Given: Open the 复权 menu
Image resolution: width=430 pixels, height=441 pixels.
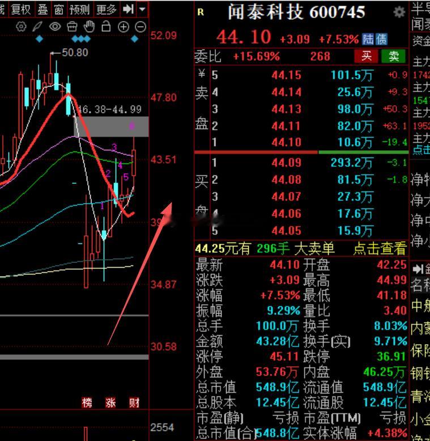Looking at the screenshot, I should [21, 9].
